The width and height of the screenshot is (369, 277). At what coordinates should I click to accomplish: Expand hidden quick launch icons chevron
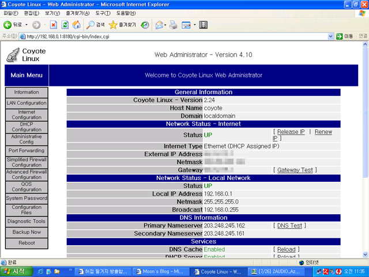[70, 269]
